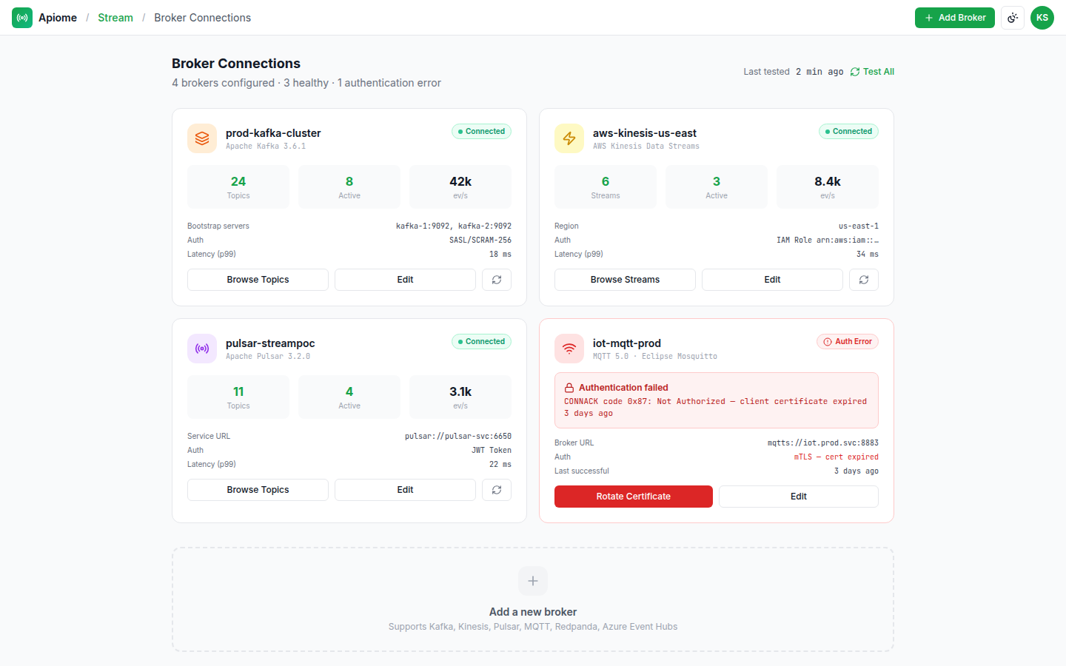1066x666 pixels.
Task: Click the 6 Streams stat tile
Action: (x=606, y=186)
